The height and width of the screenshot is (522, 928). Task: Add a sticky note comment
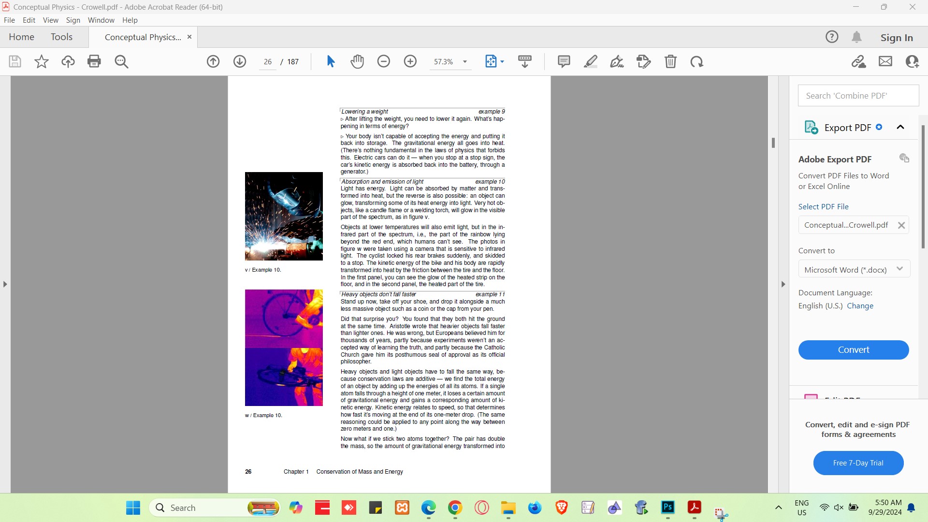coord(564,61)
